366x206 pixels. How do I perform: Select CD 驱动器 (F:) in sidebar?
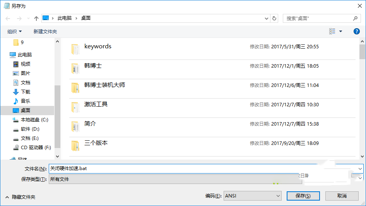[x=36, y=147]
